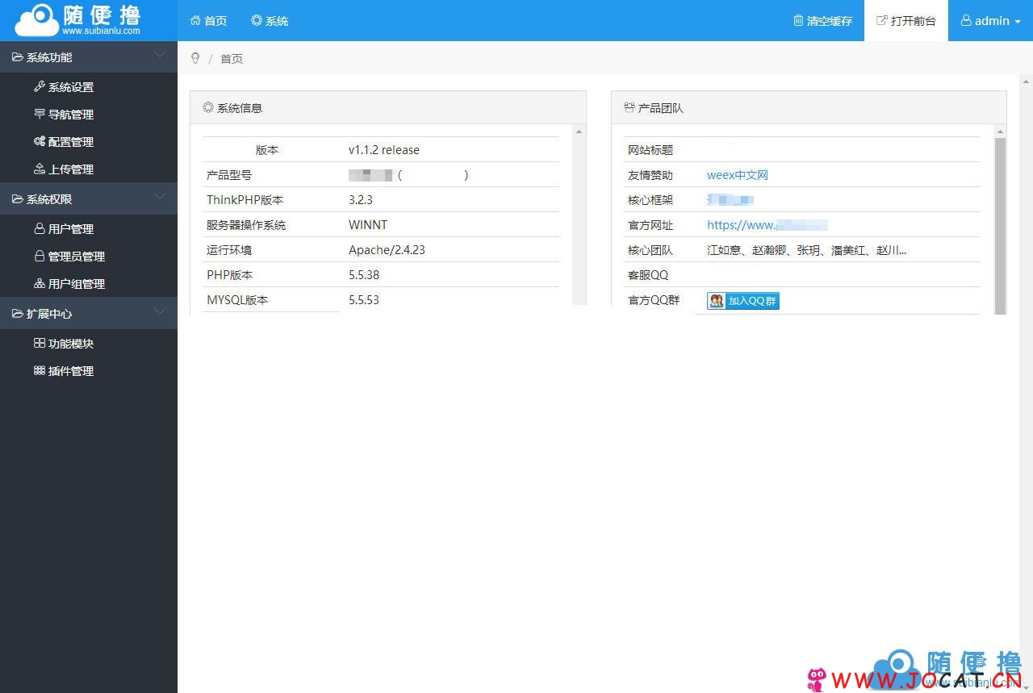Screen dimensions: 1033x693
Task: Click the 核心团队 names text
Action: [x=807, y=250]
